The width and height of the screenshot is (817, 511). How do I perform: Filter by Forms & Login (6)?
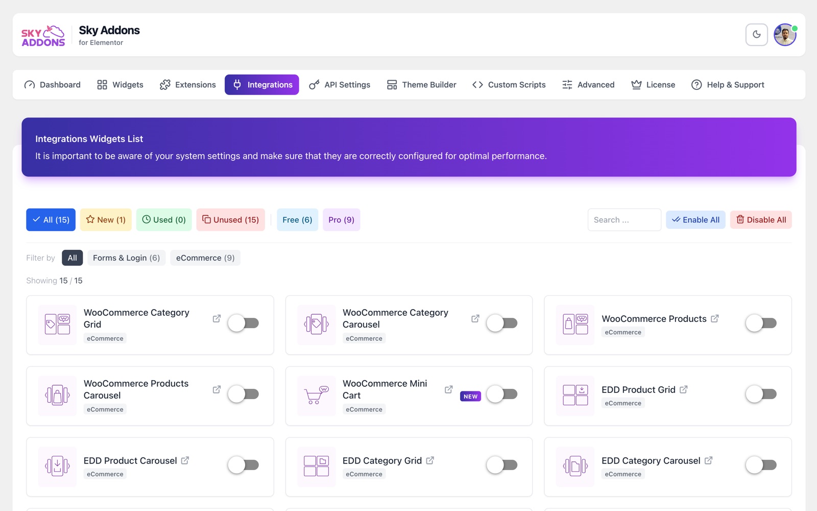click(126, 258)
